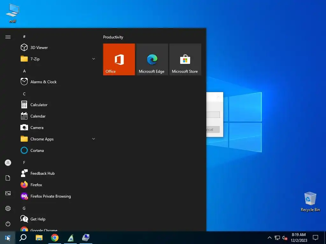Click the C section letter header
Screen dimensions: 326x244
coord(24,94)
